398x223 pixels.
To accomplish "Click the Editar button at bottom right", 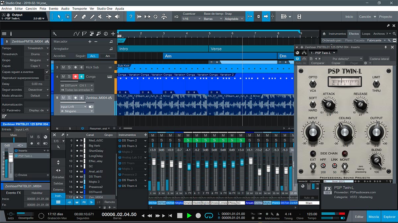I will tap(359, 217).
